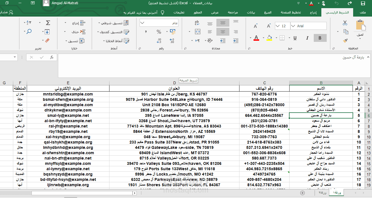The height and width of the screenshot is (198, 372).
Task: Switch to the بيانات Data tab
Action: point(251,12)
